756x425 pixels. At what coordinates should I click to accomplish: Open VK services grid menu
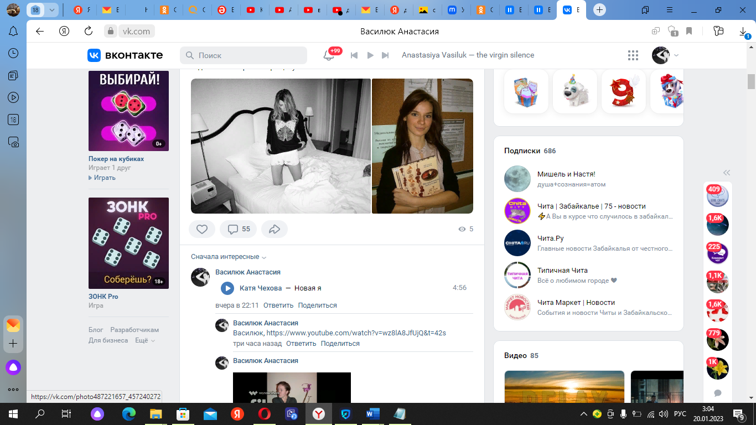tap(633, 55)
